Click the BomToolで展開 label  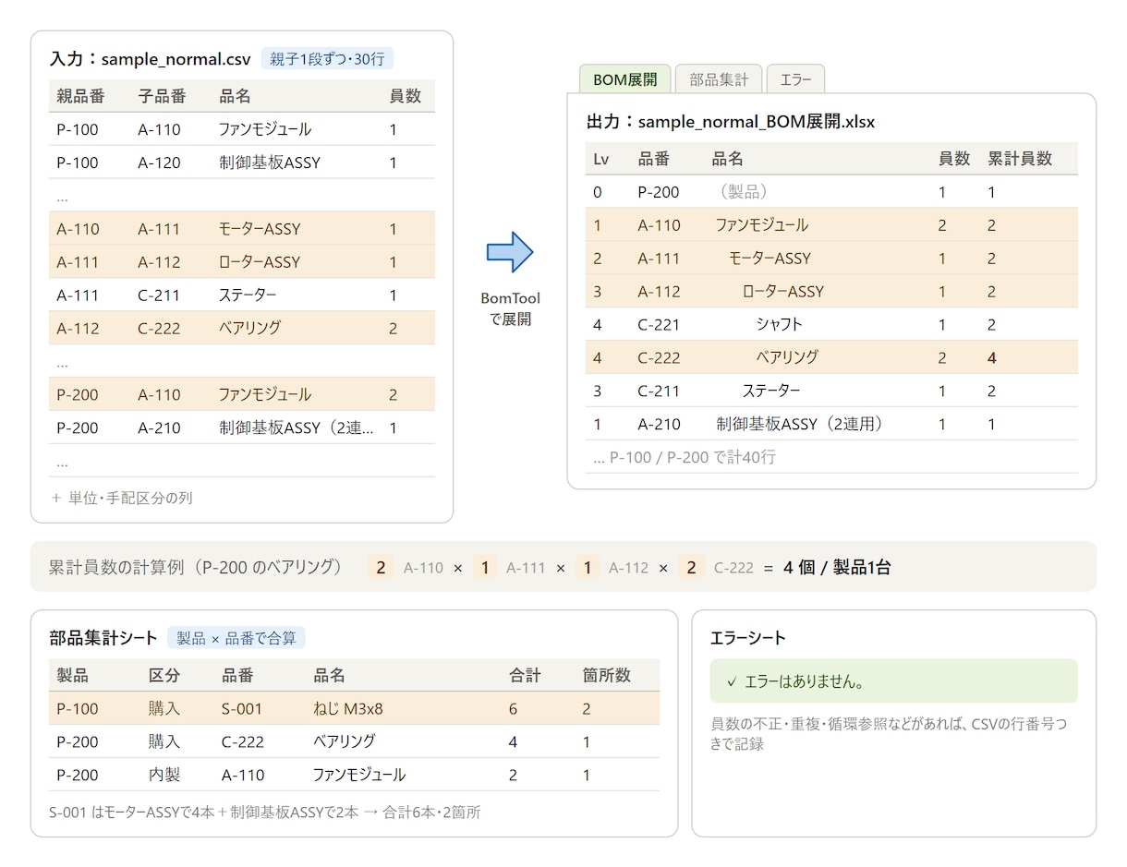coord(510,309)
